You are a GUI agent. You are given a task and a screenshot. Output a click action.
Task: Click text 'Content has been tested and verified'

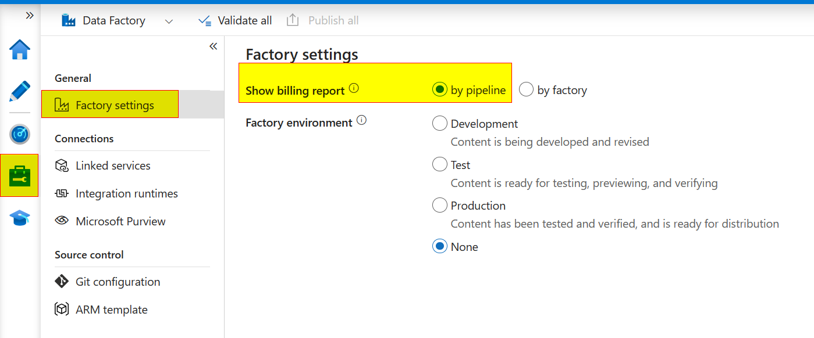point(544,224)
